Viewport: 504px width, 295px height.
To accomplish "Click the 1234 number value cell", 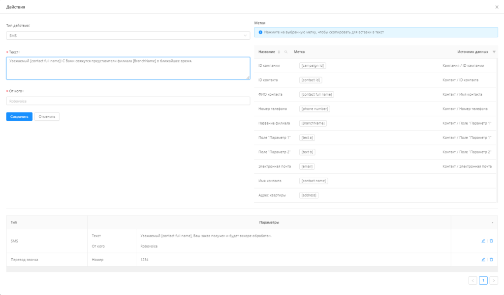I will click(x=293, y=260).
